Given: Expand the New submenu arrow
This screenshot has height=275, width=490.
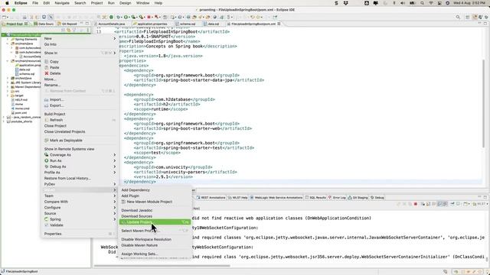Looking at the screenshot, I should point(114,39).
